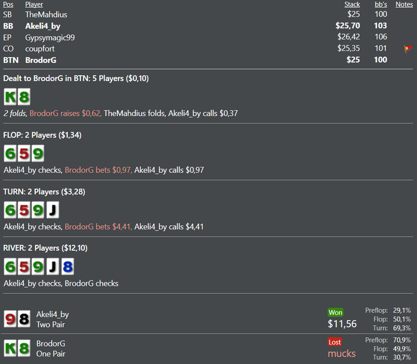Click Akeli4_by's red 9 showdown card
Viewport: 417px width, 364px height.
[x=10, y=319]
